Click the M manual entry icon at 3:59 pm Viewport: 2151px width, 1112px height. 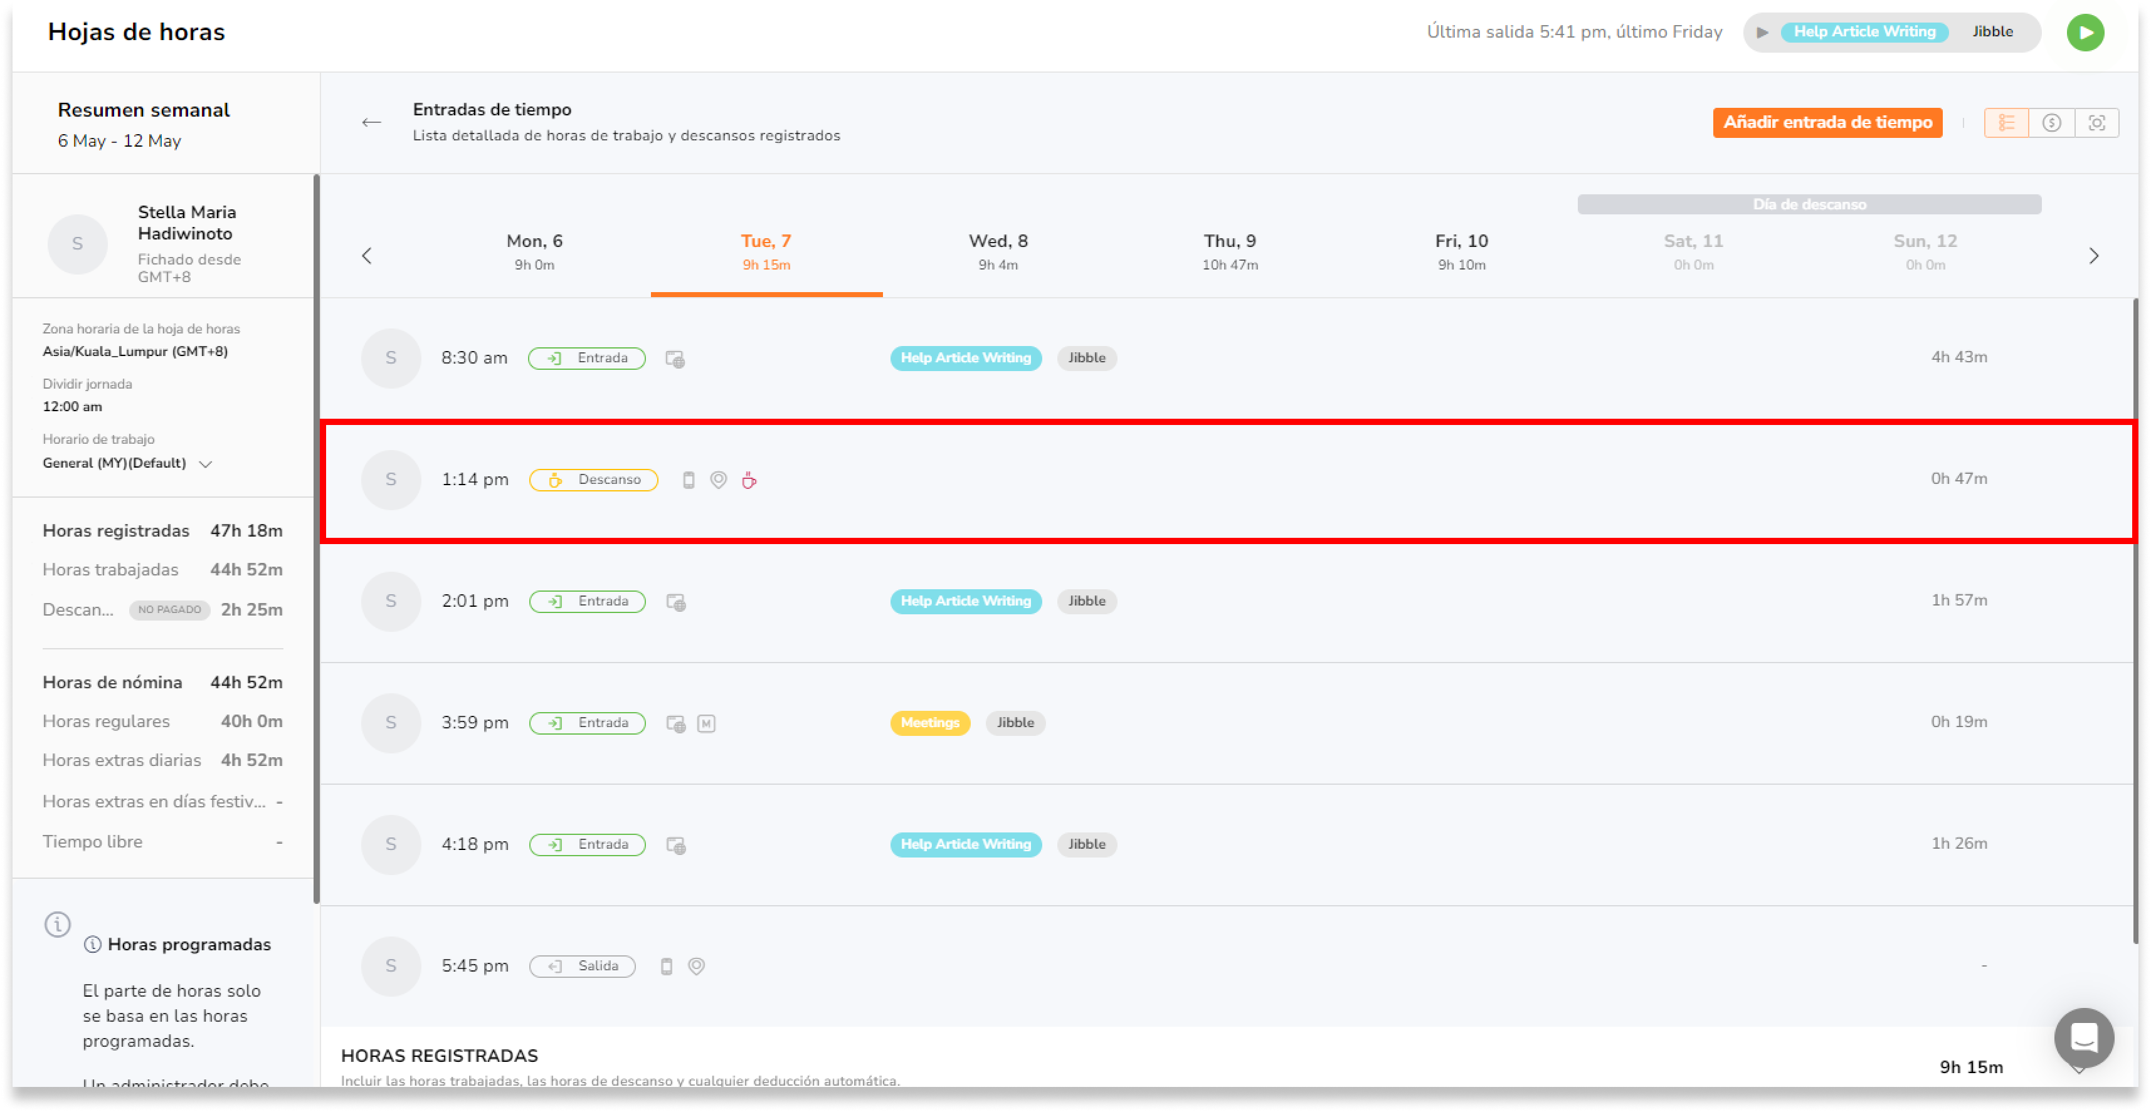(x=706, y=723)
